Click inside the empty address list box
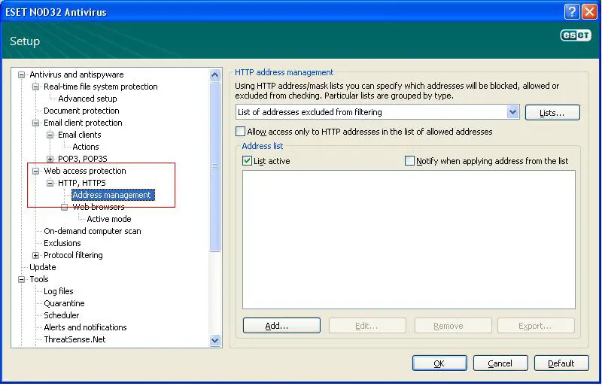The image size is (602, 386). (x=409, y=240)
